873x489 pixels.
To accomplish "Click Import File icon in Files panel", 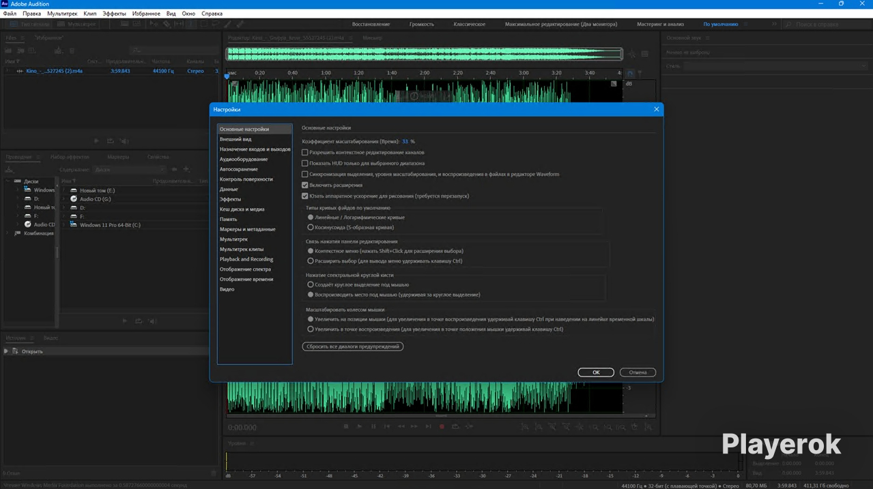I will pos(20,50).
